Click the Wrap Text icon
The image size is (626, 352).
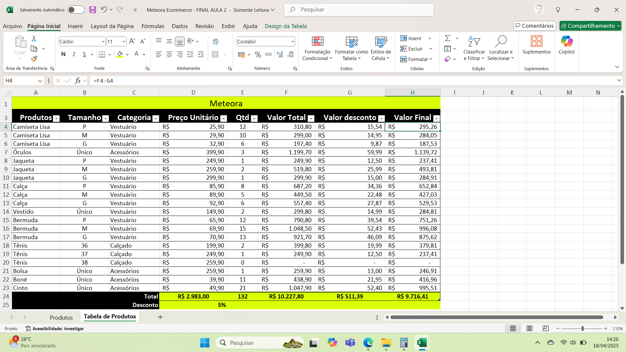tap(216, 41)
